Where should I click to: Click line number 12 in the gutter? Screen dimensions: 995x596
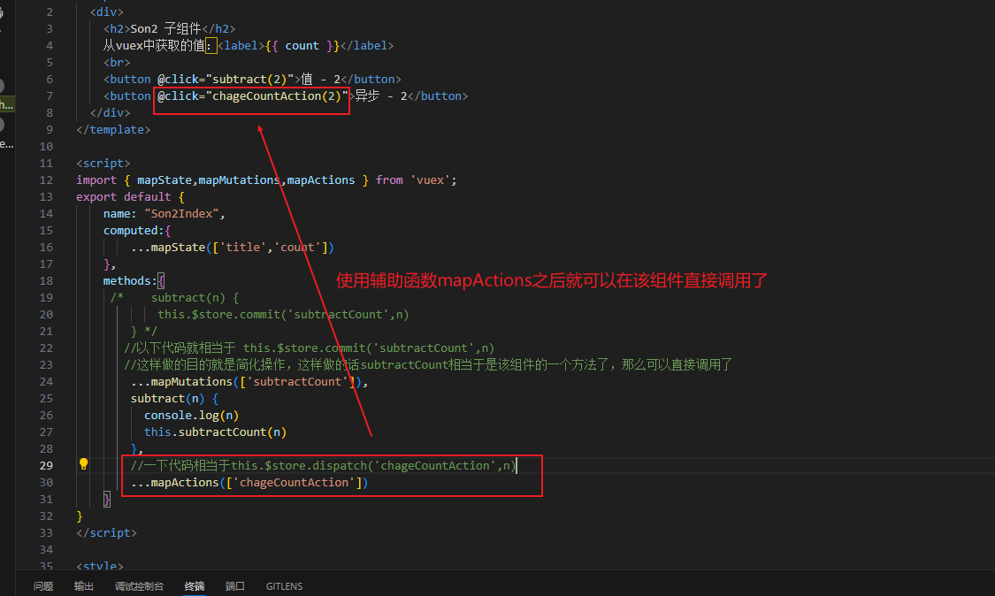tap(46, 180)
